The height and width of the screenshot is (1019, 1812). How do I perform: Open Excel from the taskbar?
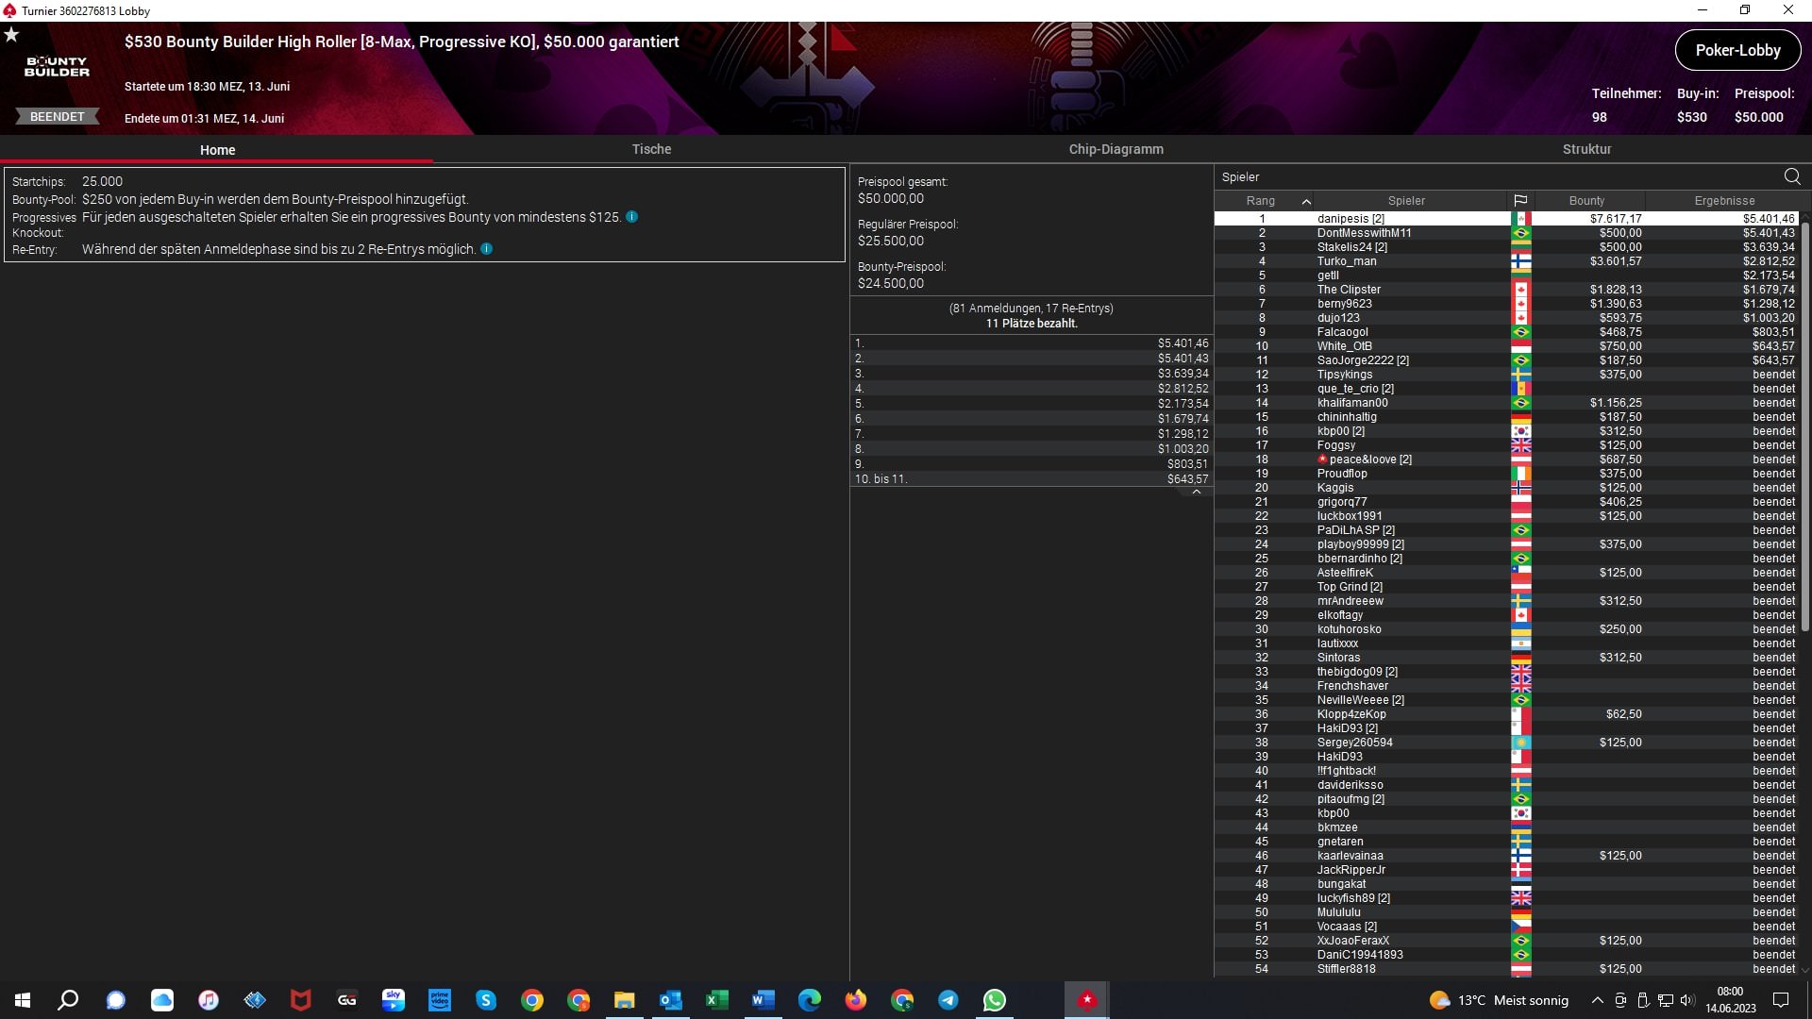tap(716, 1000)
